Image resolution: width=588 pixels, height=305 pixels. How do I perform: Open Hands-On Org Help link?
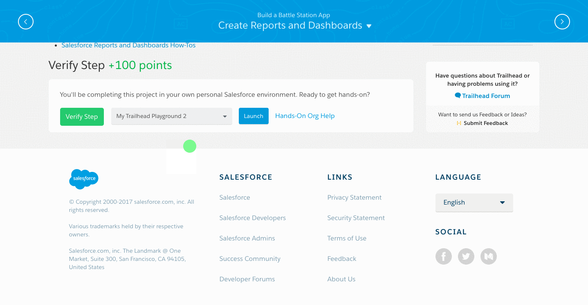click(x=305, y=116)
